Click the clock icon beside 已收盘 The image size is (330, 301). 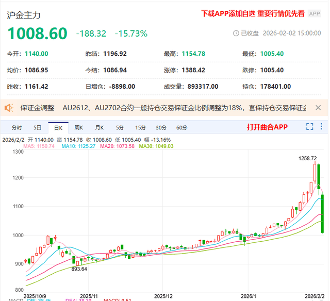[236, 34]
